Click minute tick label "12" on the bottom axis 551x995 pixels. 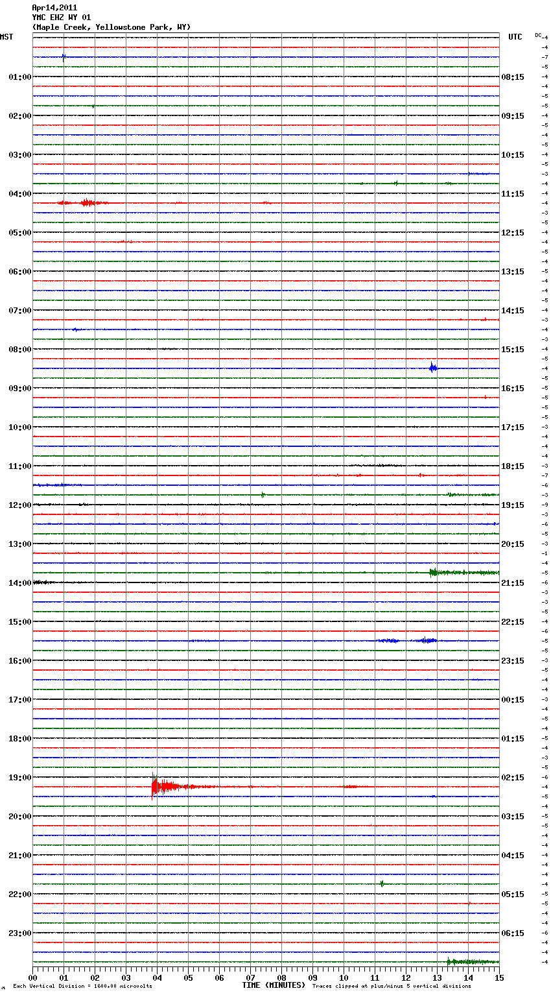pos(406,977)
